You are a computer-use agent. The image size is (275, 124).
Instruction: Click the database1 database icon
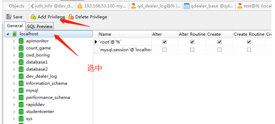point(21,62)
